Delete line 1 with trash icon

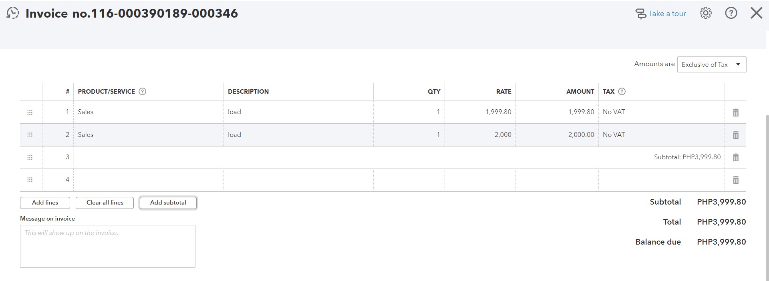tap(736, 112)
